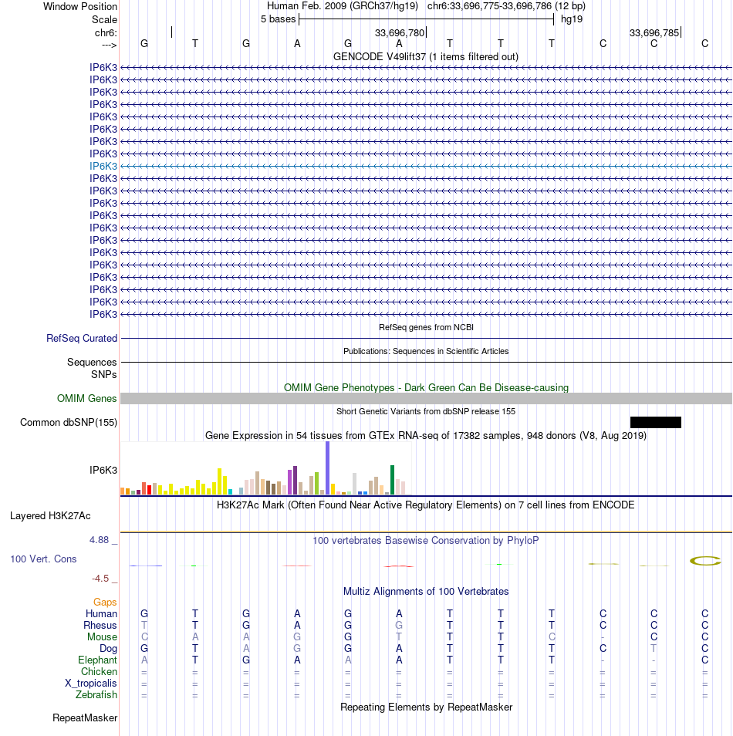Image resolution: width=733 pixels, height=736 pixels.
Task: Open the GTEx Gene Expression in 54 tissues title
Action: (425, 436)
